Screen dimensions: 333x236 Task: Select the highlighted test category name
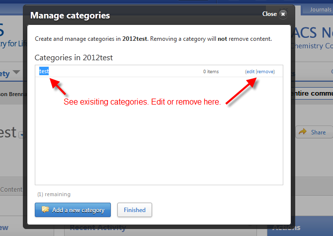click(44, 71)
